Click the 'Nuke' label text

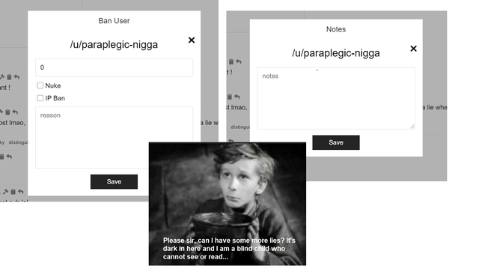[x=53, y=85]
